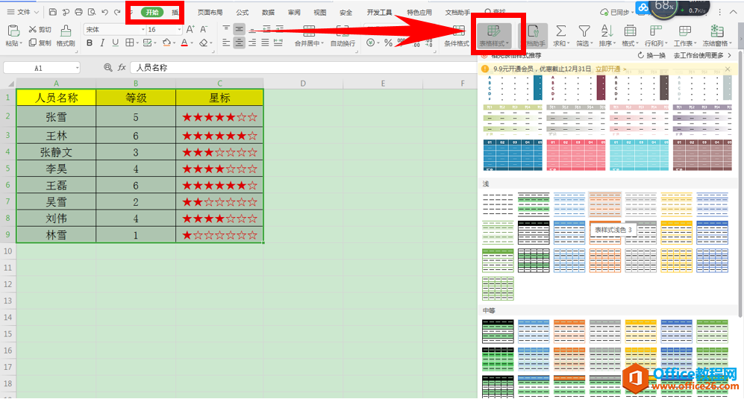
Task: Expand the Paste (粘贴) dropdown arrow
Action: coord(21,44)
